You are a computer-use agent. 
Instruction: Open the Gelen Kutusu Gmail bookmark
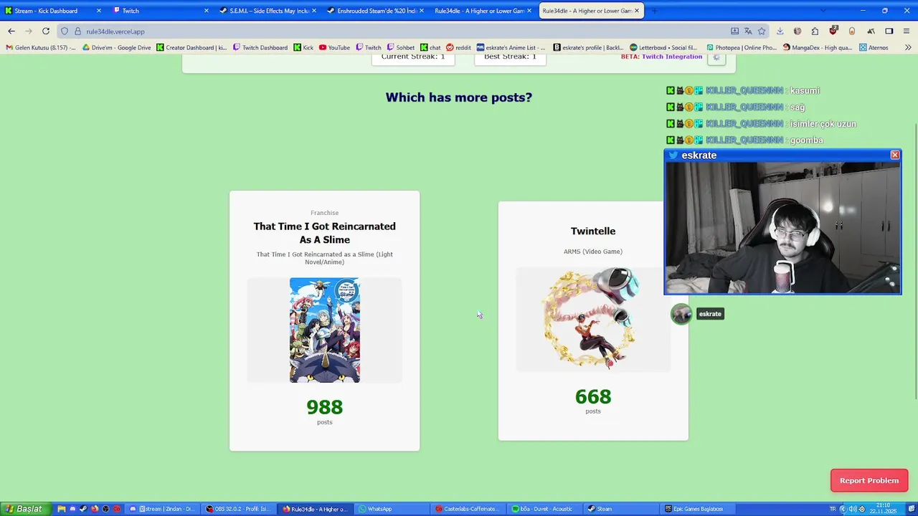coord(40,47)
